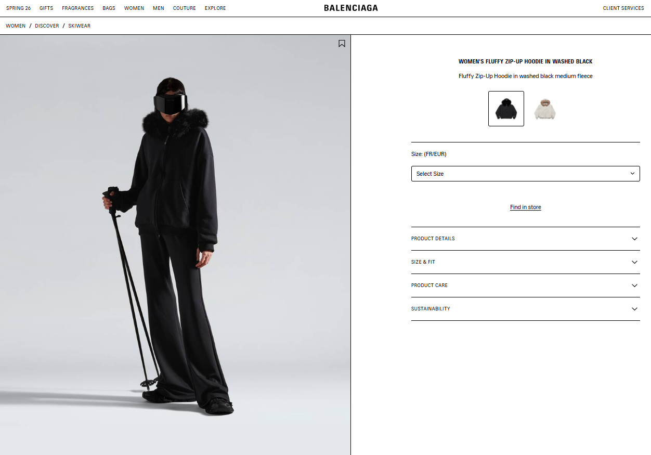This screenshot has width=651, height=455.
Task: Open the Bags menu
Action: click(x=109, y=8)
